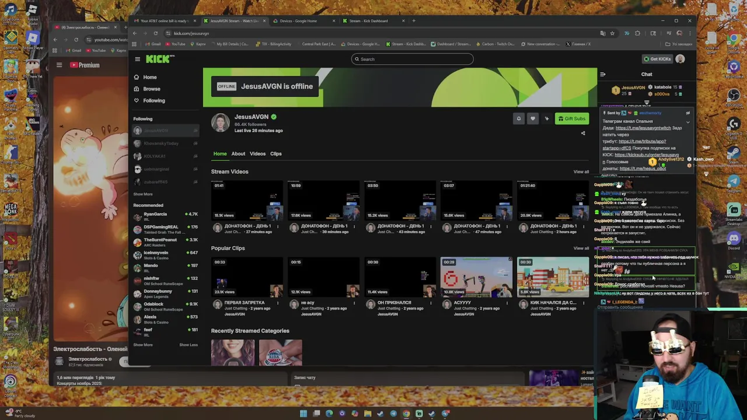Open the t.me/hesus_oBot link in pinned message
The height and width of the screenshot is (420, 747).
coord(642,169)
